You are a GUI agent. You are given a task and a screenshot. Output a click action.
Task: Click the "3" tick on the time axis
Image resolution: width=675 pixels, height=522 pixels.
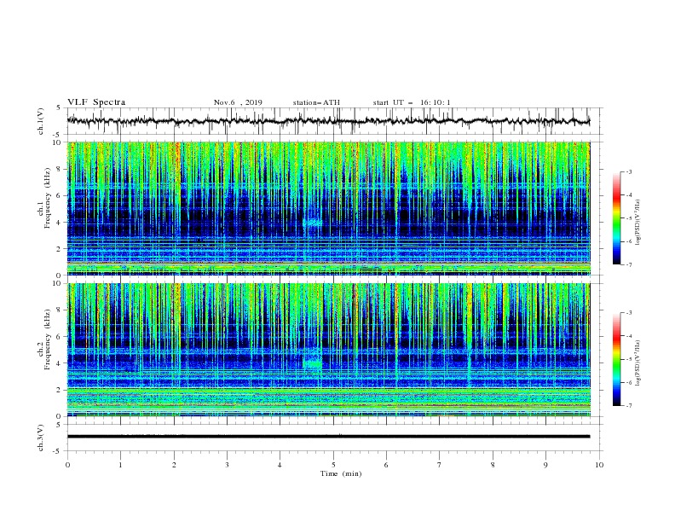point(227,465)
